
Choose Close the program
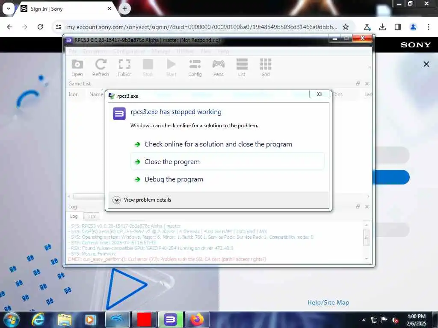[x=228, y=162]
